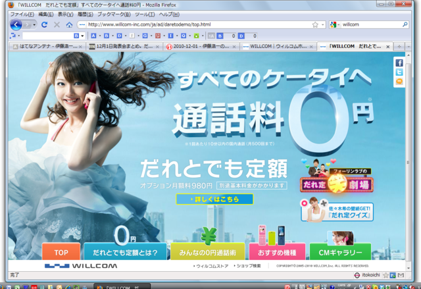Click the magnifier search icon
This screenshot has width=421, height=289.
click(405, 24)
